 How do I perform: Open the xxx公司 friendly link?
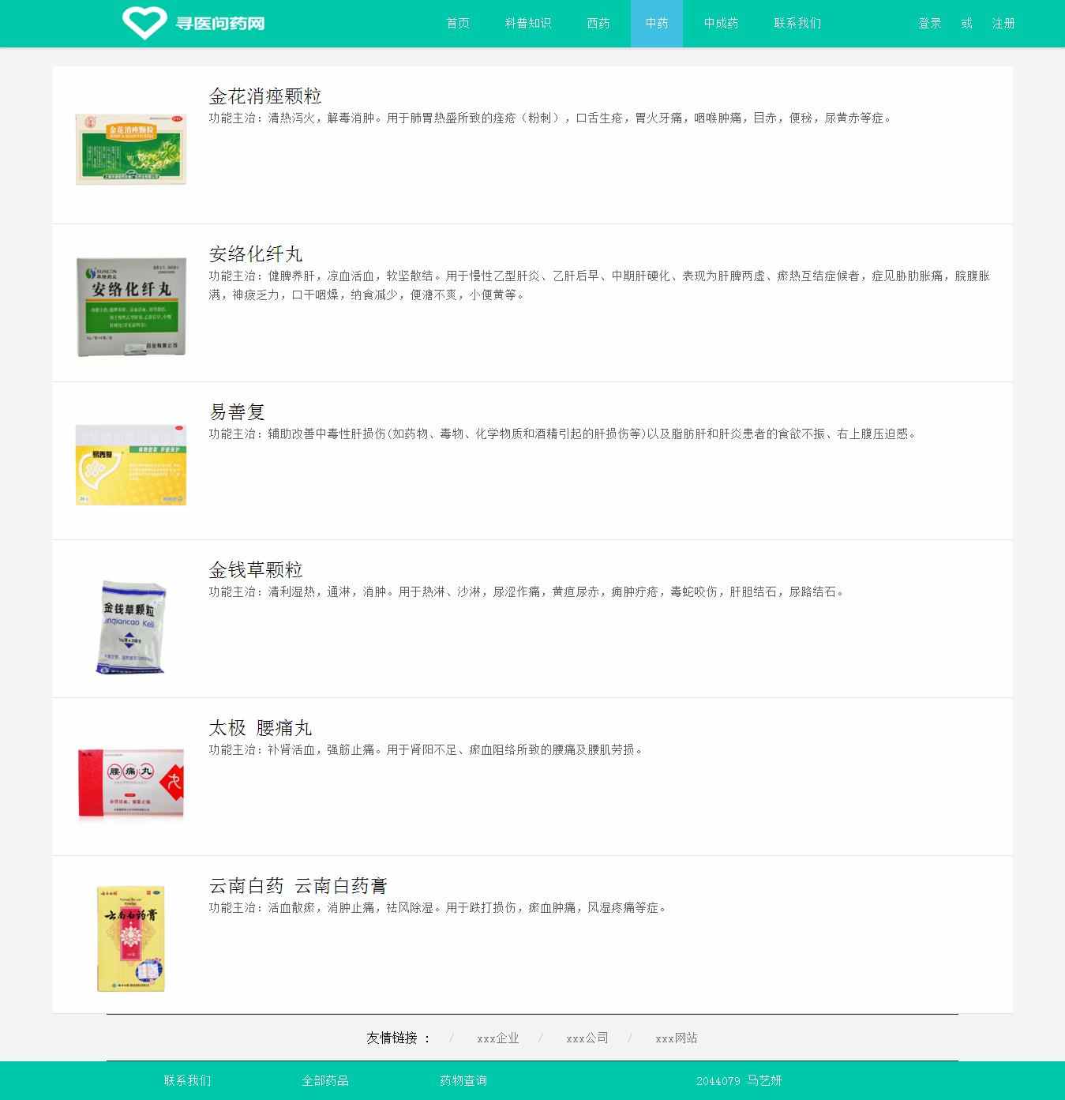click(587, 1038)
